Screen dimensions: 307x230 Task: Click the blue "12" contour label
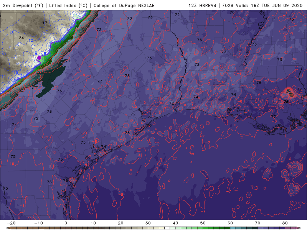tap(31, 41)
